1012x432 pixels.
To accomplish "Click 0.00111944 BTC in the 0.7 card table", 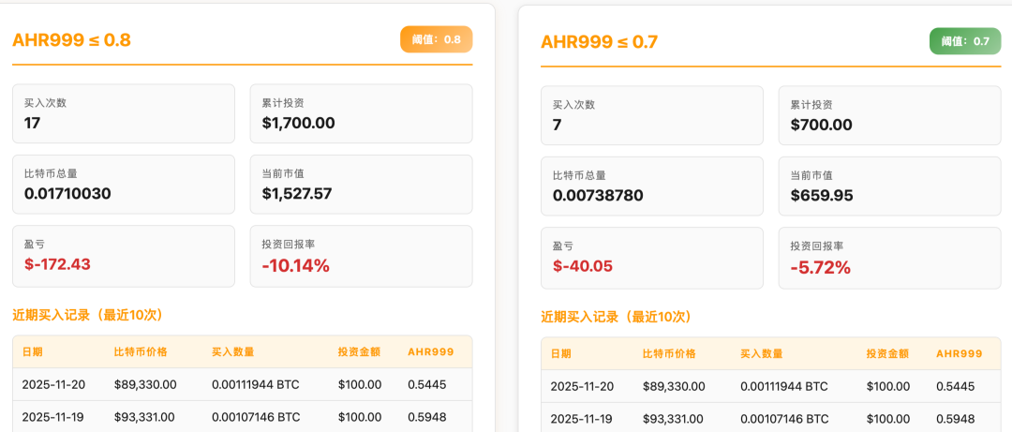I will [784, 387].
